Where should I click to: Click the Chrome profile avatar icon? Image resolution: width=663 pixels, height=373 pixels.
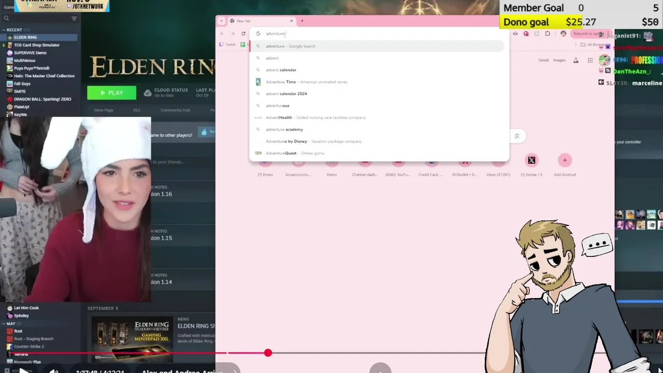(x=564, y=34)
